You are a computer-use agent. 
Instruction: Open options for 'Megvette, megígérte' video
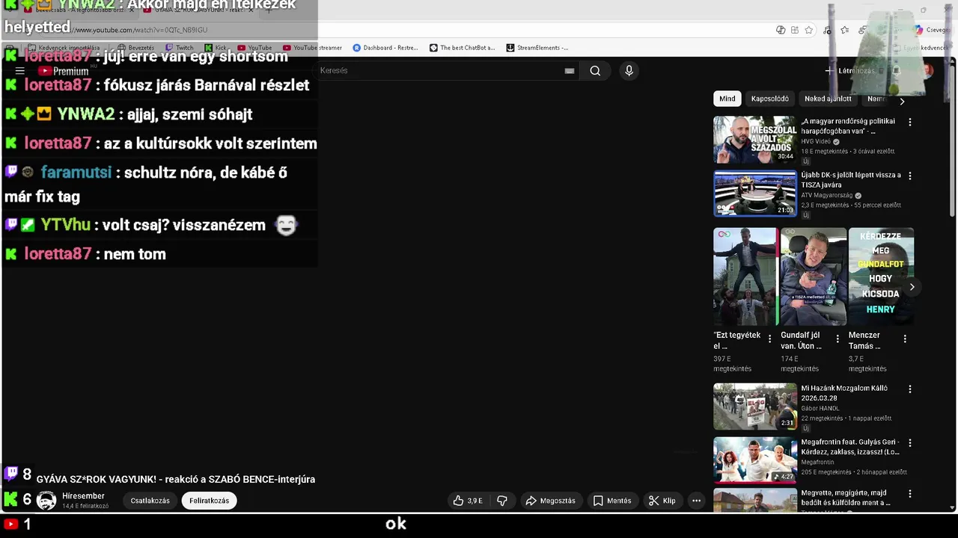point(910,494)
